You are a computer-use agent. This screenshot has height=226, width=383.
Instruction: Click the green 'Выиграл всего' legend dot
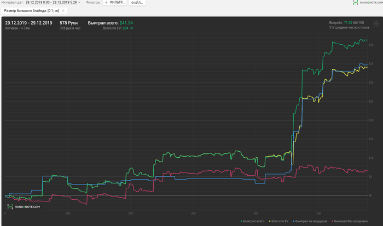pos(241,222)
